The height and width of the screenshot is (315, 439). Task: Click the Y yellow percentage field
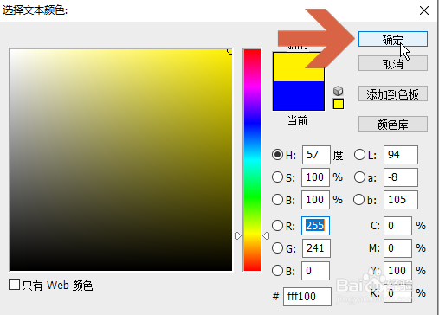[x=397, y=271]
